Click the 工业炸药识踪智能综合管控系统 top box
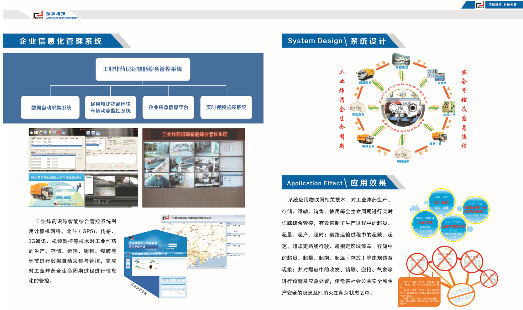This screenshot has width=523, height=310. 143,69
